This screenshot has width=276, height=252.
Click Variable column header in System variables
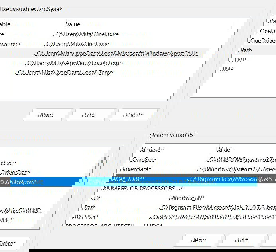pyautogui.click(x=151, y=150)
